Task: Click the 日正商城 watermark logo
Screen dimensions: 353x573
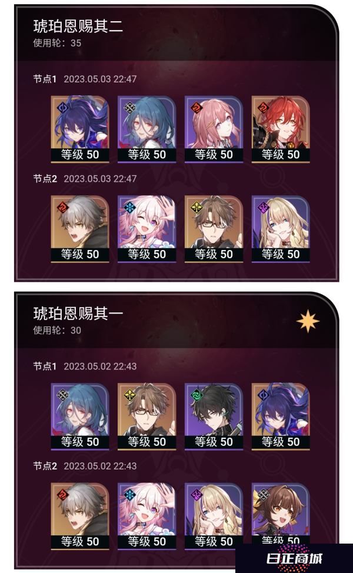Action: pos(294,558)
